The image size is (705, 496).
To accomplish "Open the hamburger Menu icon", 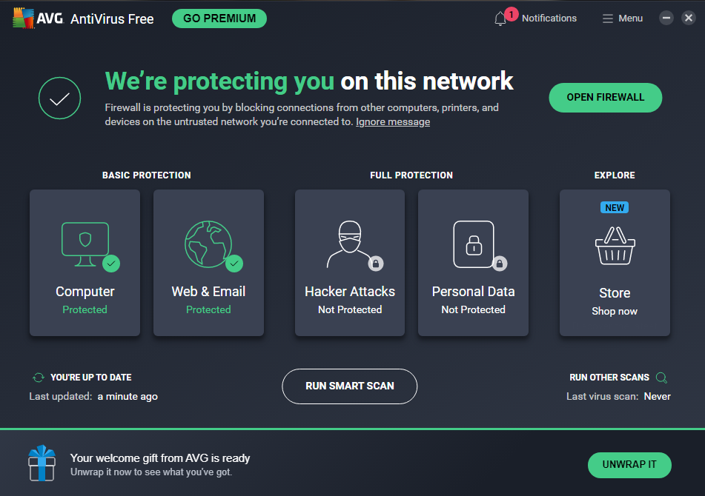I will point(607,19).
